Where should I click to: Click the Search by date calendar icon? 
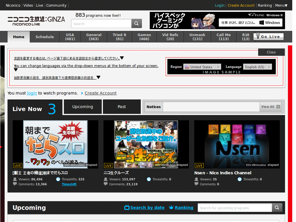pyautogui.click(x=127, y=208)
